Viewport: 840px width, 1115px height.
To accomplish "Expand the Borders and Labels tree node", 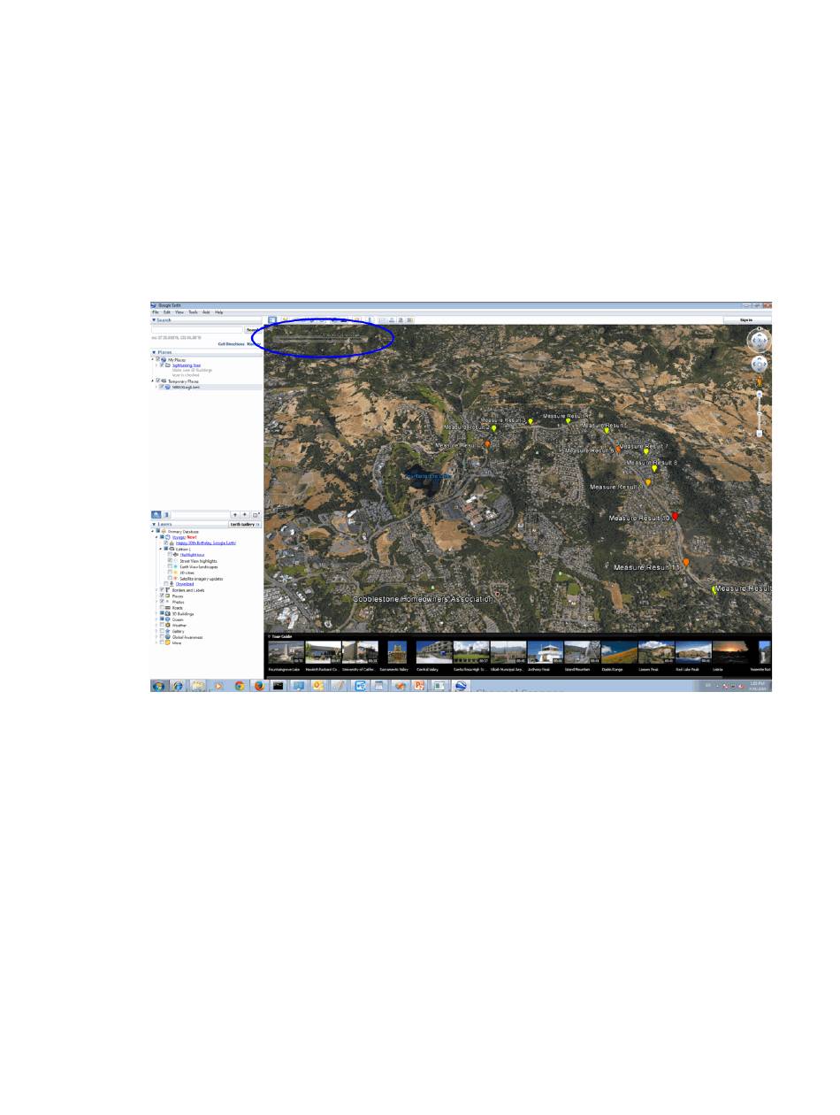I will coord(157,590).
